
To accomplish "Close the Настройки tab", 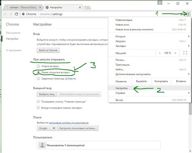I will tap(80, 7).
